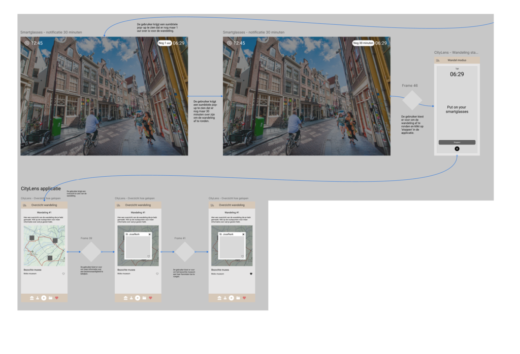520x354 pixels.
Task: Click the play icon in first screen's bottom bar
Action: click(x=44, y=298)
